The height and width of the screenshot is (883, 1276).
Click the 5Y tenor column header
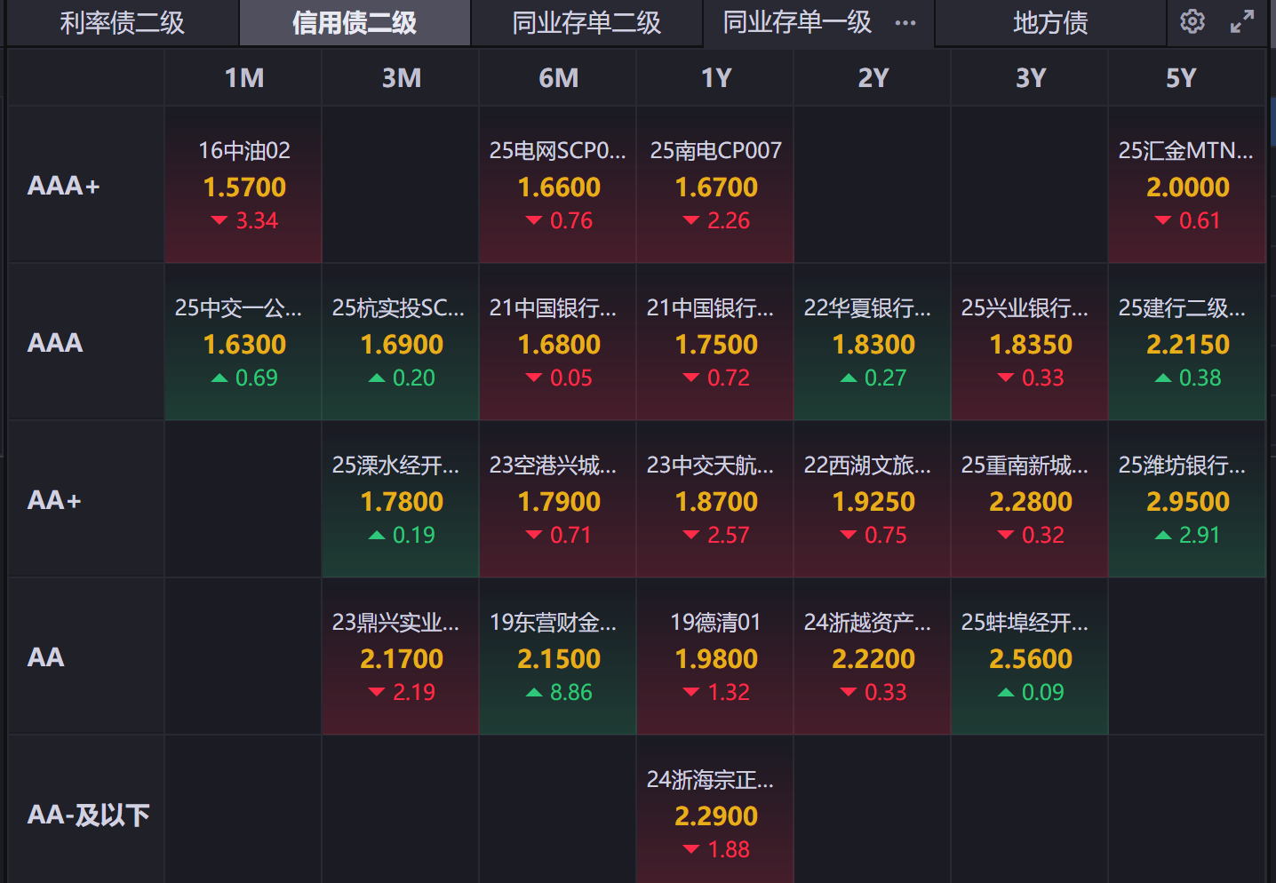(1181, 78)
